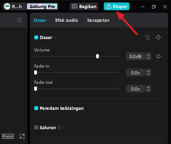Click the Gabung Pro badge
Viewport: 171px width, 144px height.
click(x=42, y=6)
